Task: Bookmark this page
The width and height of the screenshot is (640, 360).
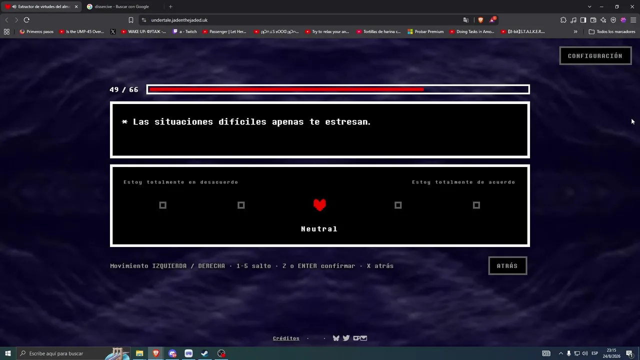Action: click(x=131, y=20)
